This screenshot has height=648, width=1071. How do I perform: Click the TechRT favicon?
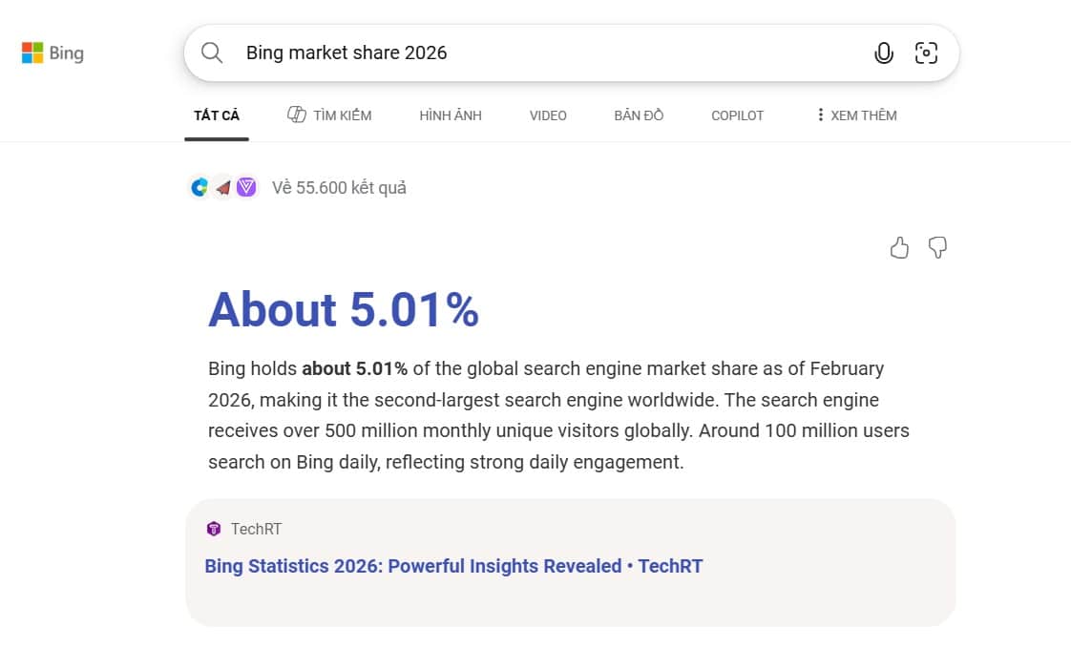[214, 530]
